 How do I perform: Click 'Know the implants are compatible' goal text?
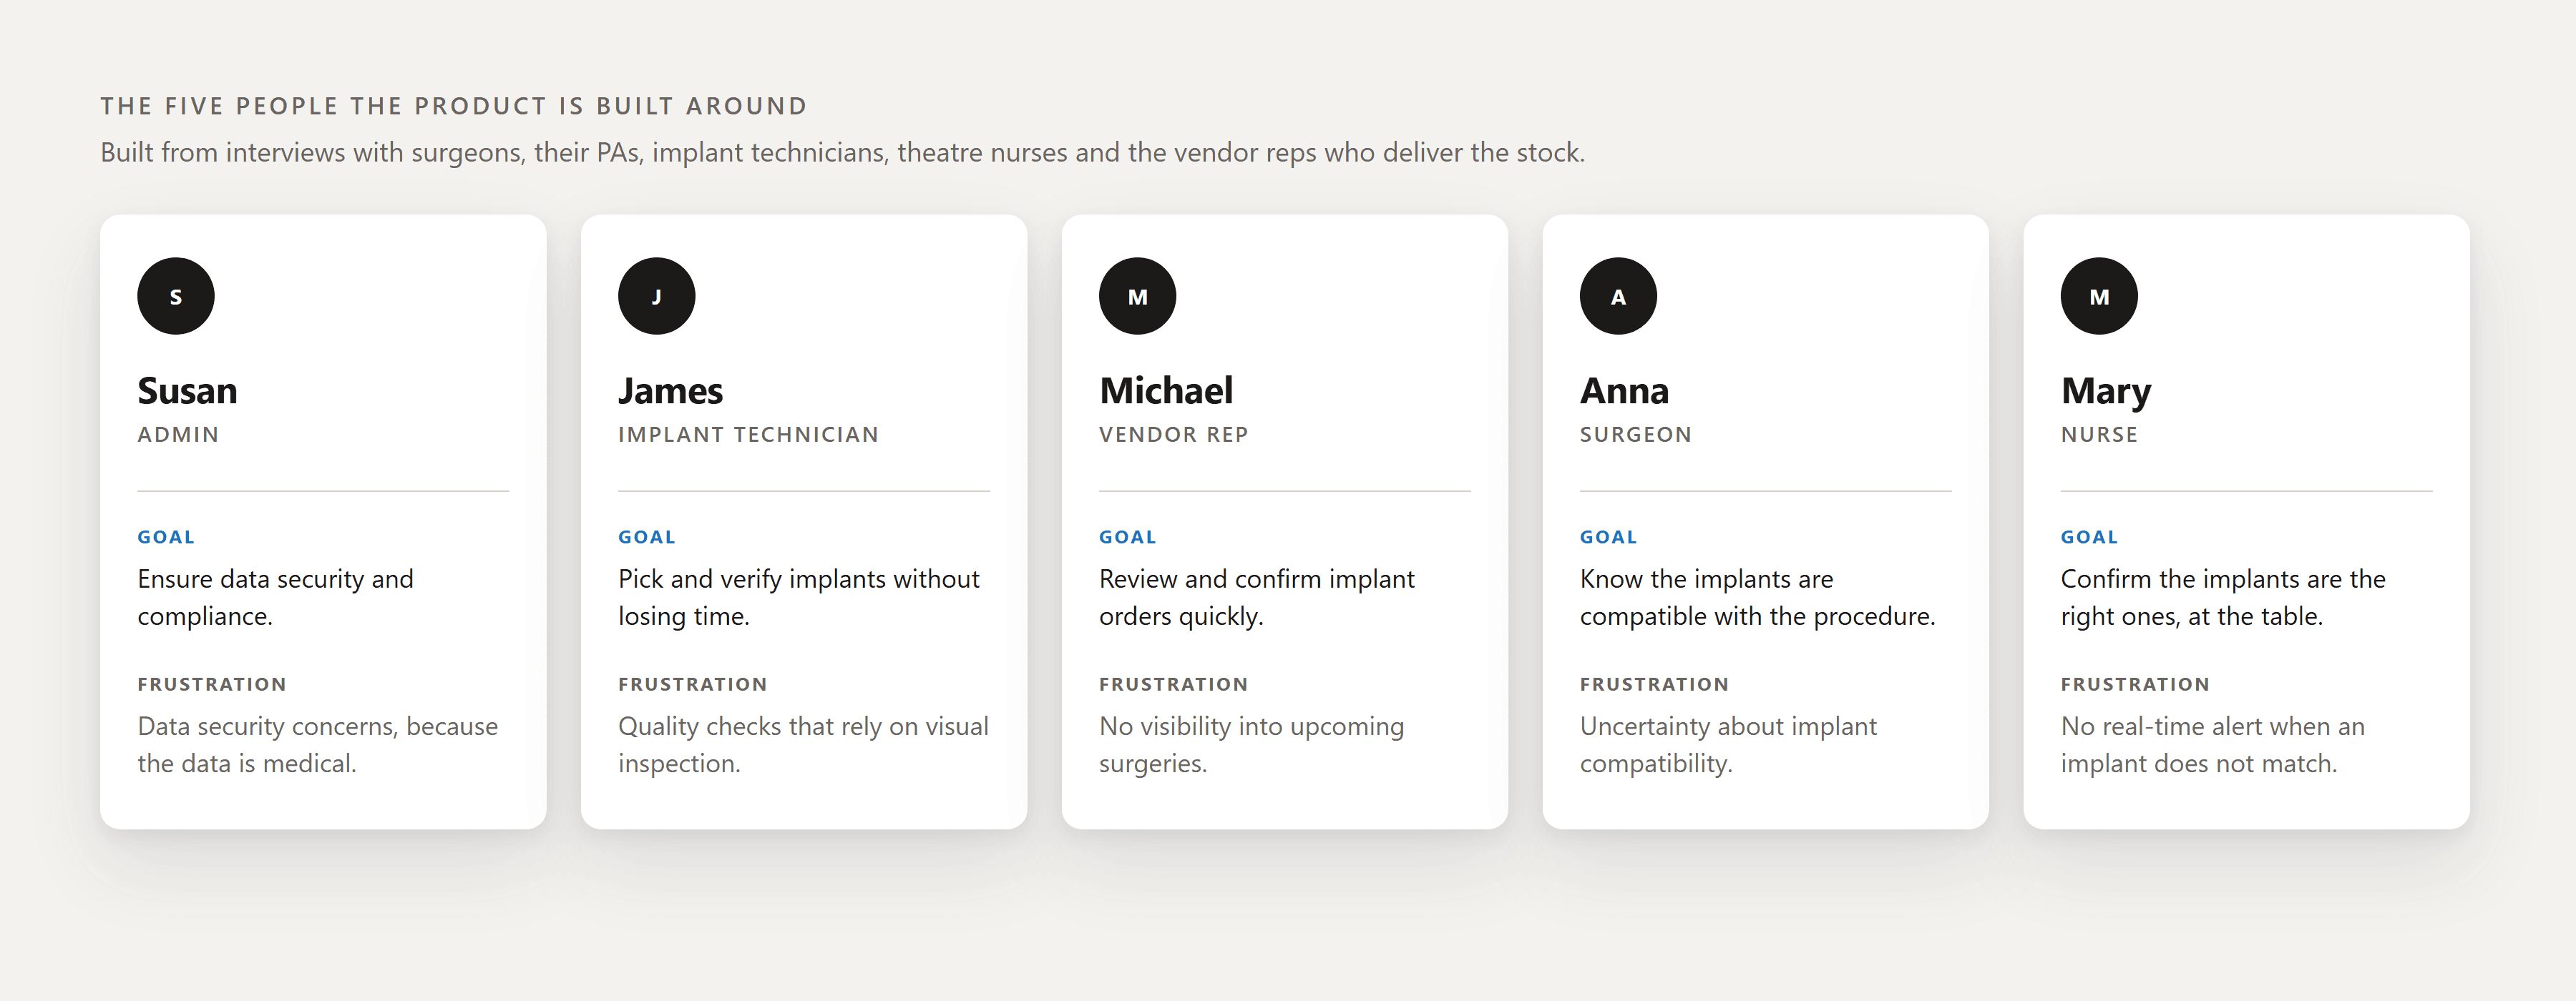click(x=1758, y=598)
